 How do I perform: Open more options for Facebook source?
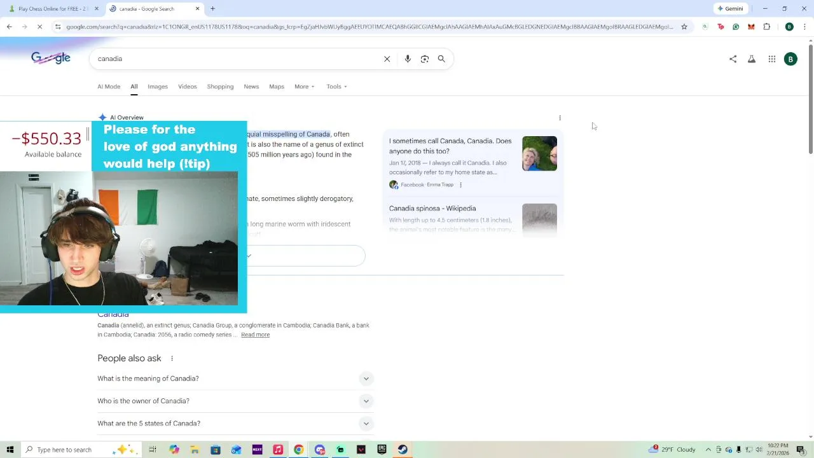(460, 185)
